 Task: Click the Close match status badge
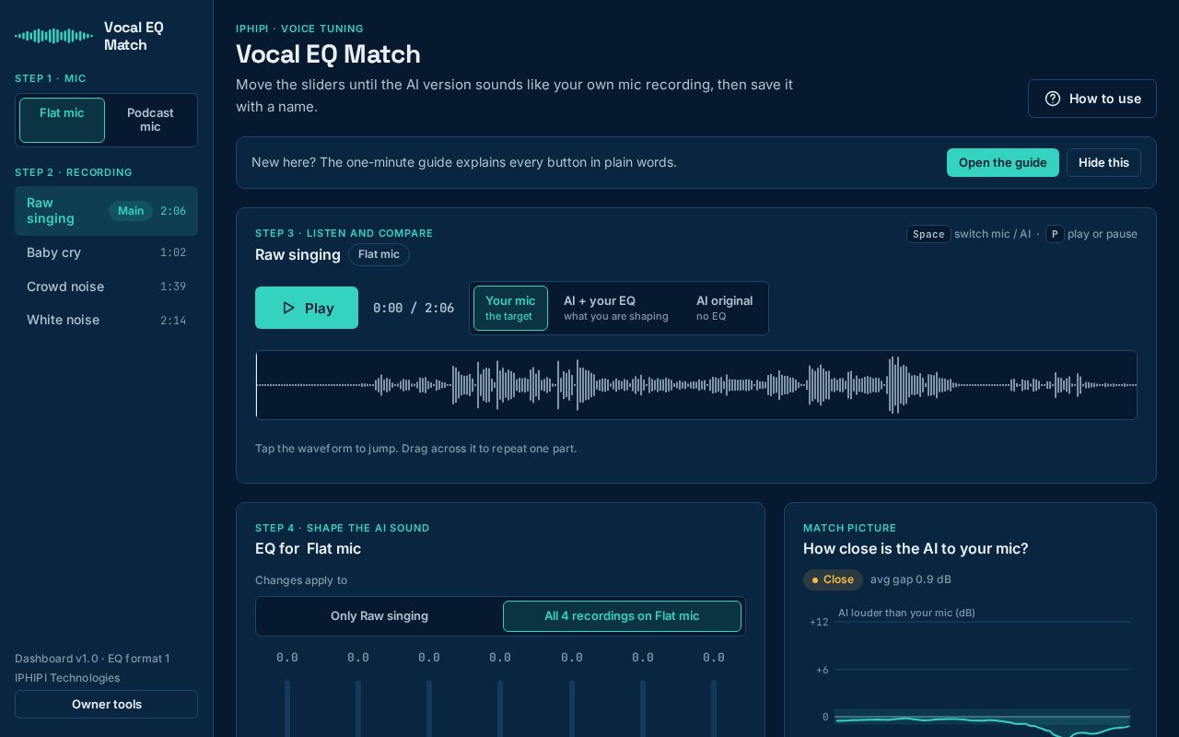pos(833,579)
